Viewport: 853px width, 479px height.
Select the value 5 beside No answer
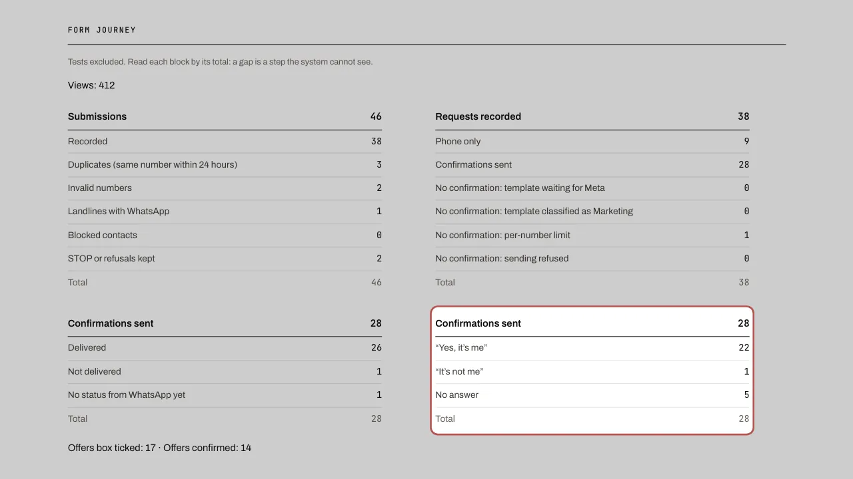tap(746, 395)
